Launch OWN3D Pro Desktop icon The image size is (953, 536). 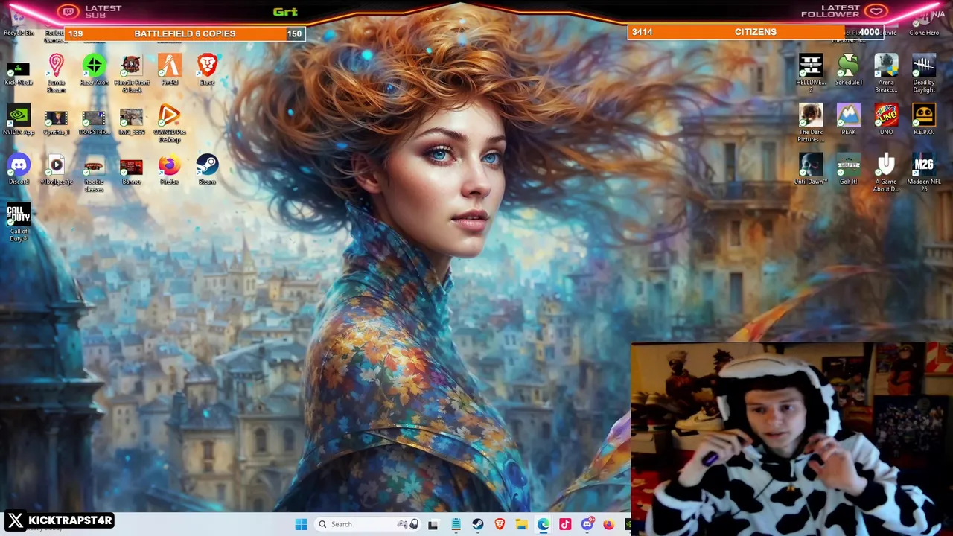[169, 124]
